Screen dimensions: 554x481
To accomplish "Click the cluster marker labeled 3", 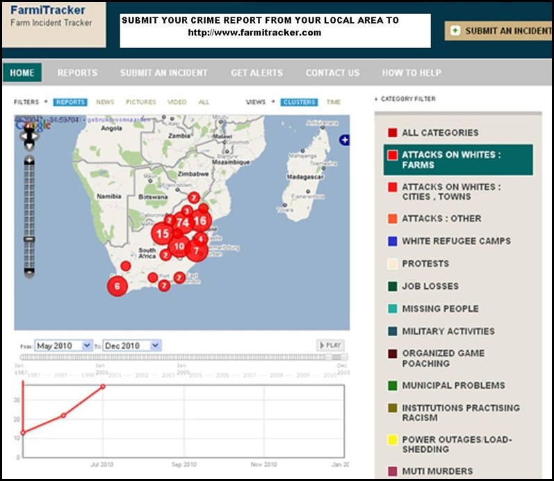I will (186, 212).
